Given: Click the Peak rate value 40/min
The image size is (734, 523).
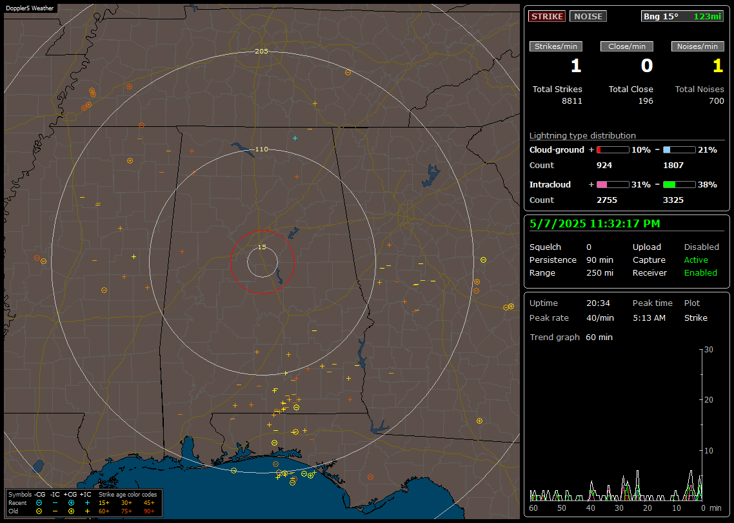Looking at the screenshot, I should coord(600,318).
